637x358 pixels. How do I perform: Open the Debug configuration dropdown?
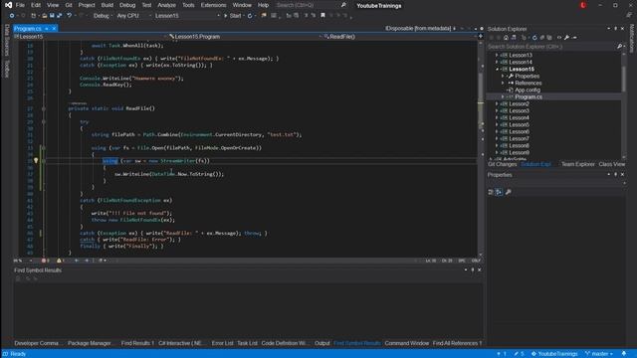tap(103, 16)
